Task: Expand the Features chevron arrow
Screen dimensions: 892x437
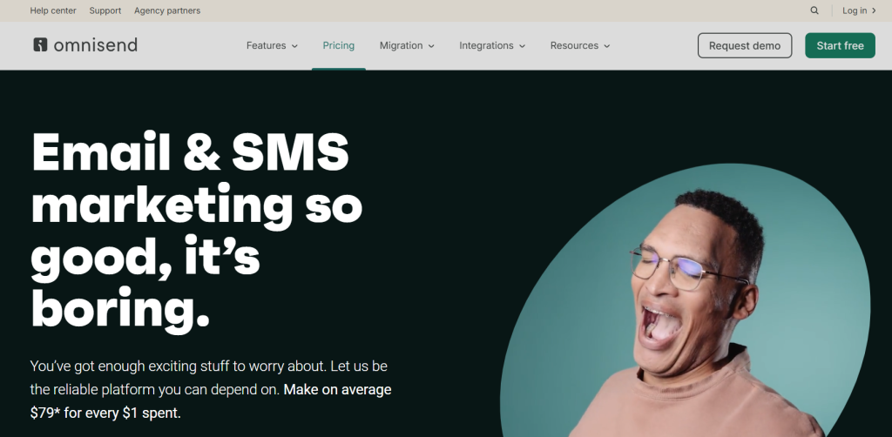Action: [x=294, y=46]
